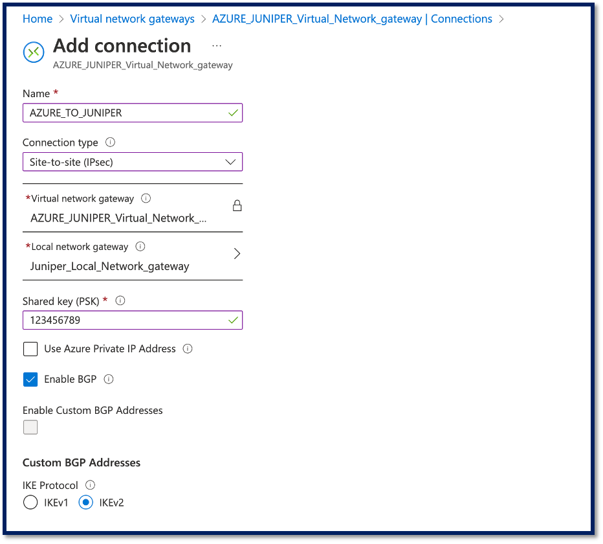Image resolution: width=603 pixels, height=544 pixels.
Task: Open the ellipsis more options menu
Action: (x=217, y=46)
